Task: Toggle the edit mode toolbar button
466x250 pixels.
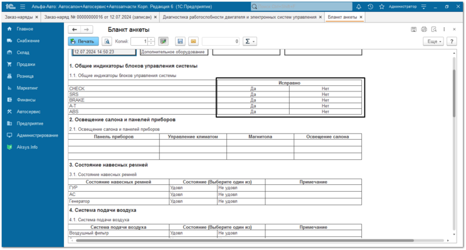Action: tap(163, 41)
